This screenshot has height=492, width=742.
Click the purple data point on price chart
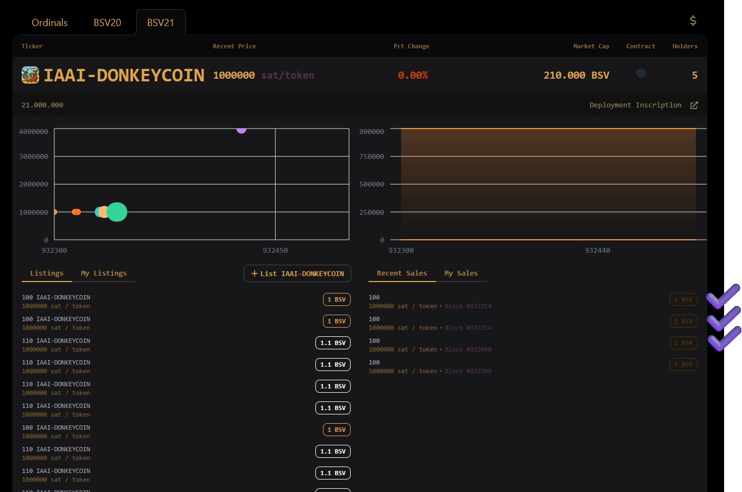click(242, 130)
